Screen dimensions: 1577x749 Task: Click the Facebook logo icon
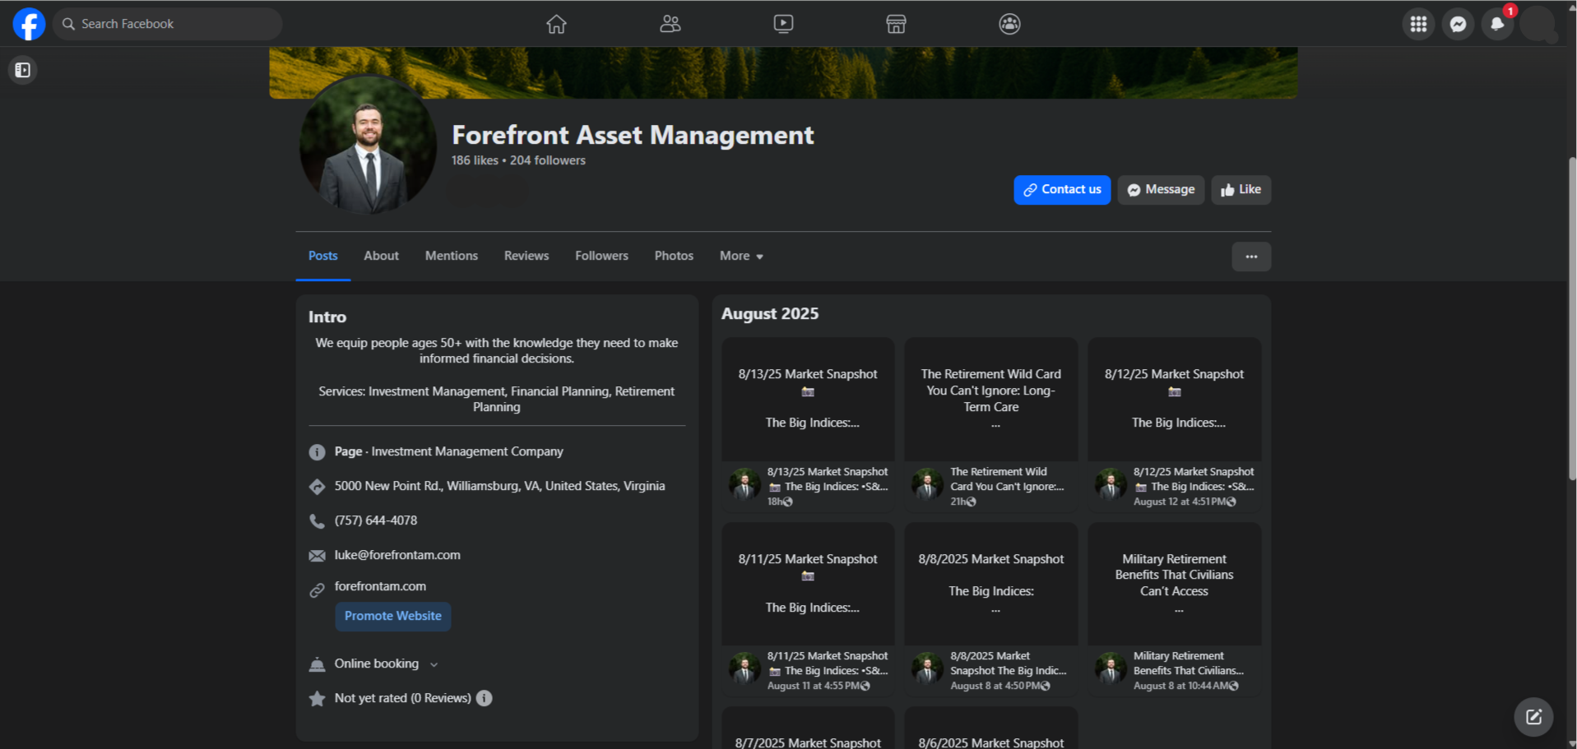tap(29, 24)
